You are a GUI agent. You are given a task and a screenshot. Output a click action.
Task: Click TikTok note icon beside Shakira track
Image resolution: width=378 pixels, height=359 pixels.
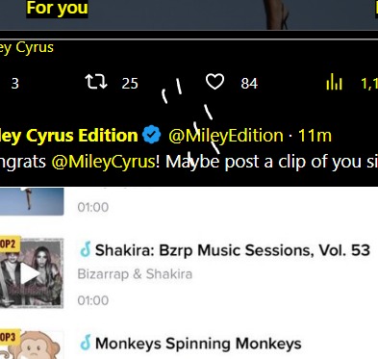pyautogui.click(x=86, y=250)
